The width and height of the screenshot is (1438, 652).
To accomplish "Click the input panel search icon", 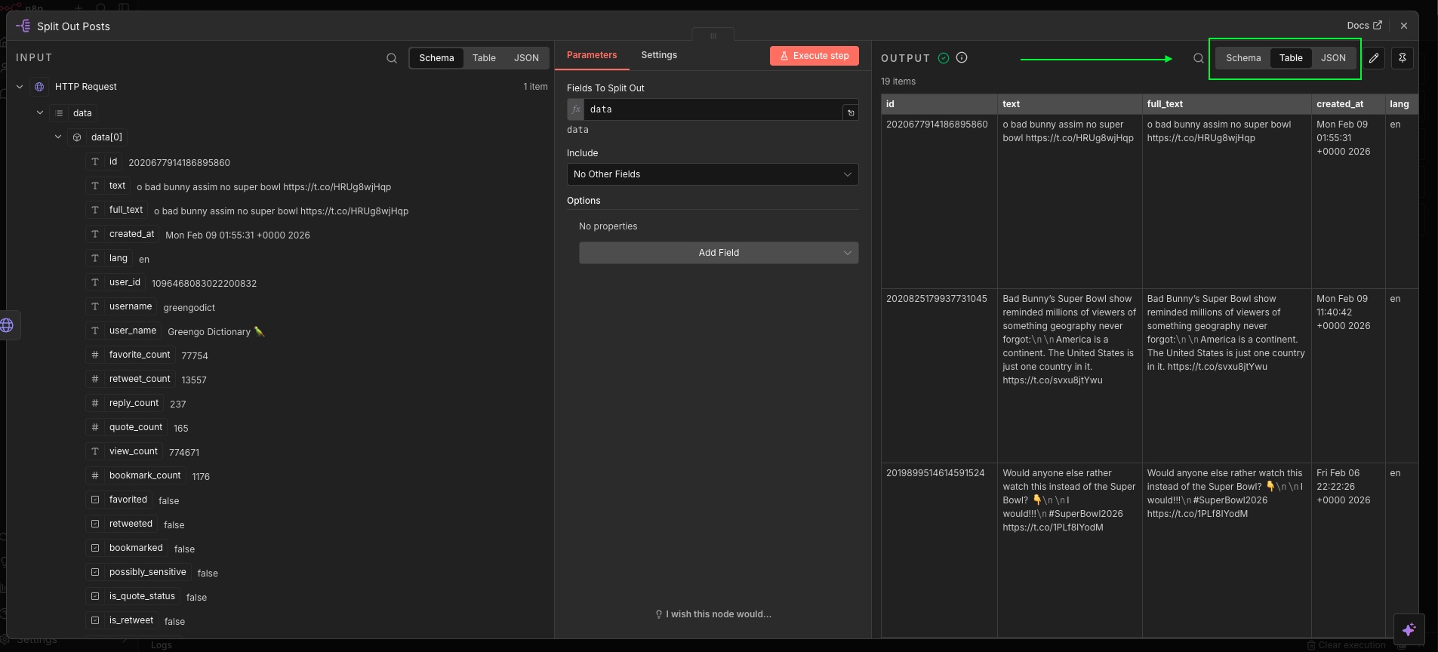I will [x=391, y=58].
